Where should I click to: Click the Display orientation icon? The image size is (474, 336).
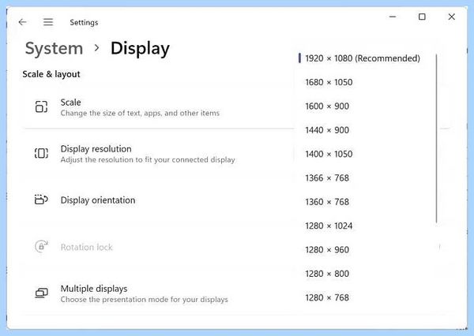click(41, 200)
